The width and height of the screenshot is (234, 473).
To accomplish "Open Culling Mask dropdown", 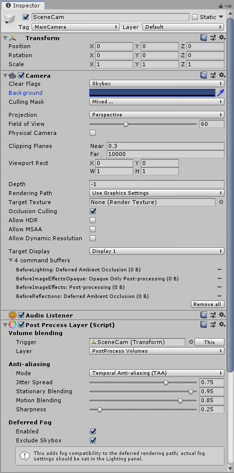I will click(x=157, y=102).
